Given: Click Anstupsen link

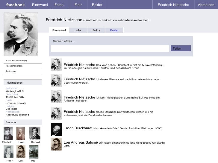Looking at the screenshot, I should [10, 71].
